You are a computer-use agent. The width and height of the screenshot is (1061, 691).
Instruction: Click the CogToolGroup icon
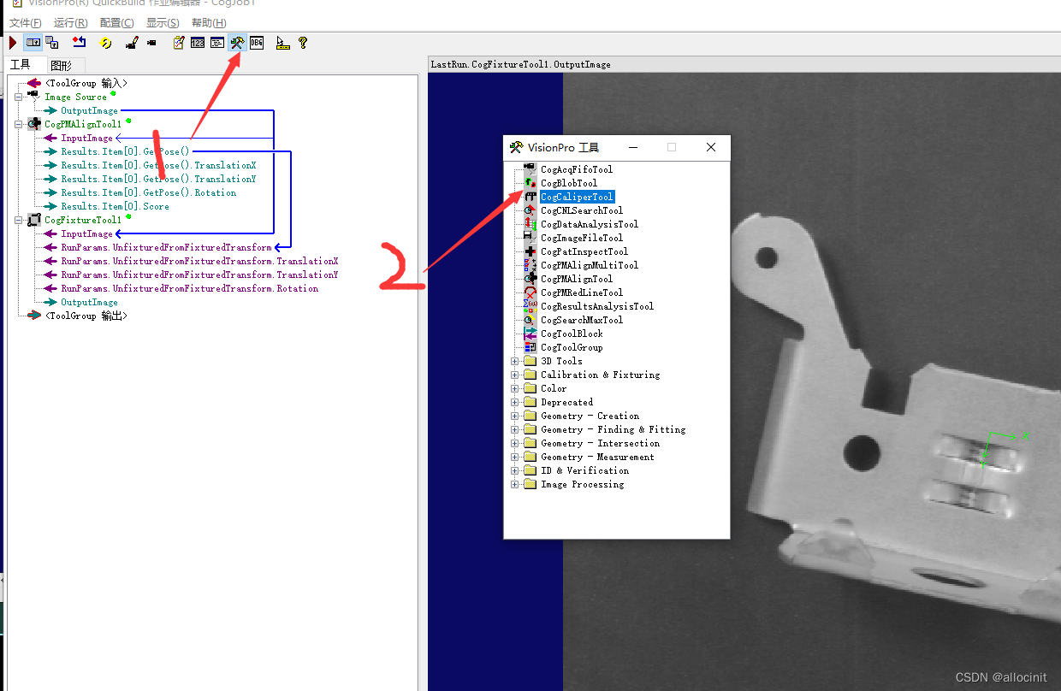coord(530,347)
